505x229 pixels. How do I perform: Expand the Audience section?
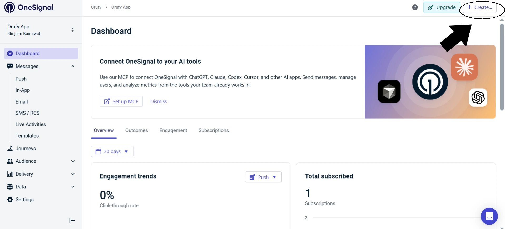click(x=73, y=161)
